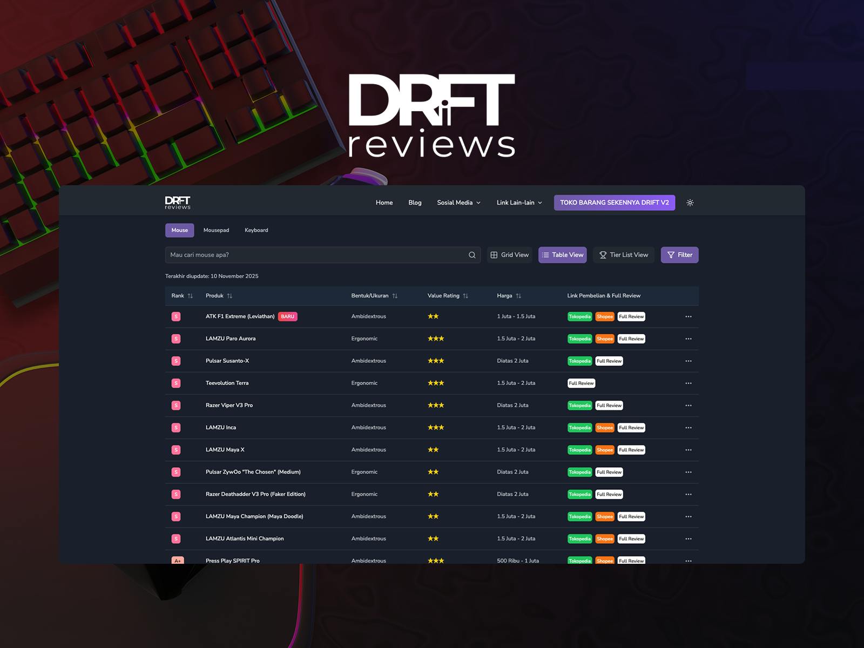Click product name LAMZU Atlantis Mini Champion
Screen dimensions: 864x648
click(245, 538)
